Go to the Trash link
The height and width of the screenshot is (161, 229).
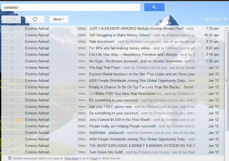point(94,159)
